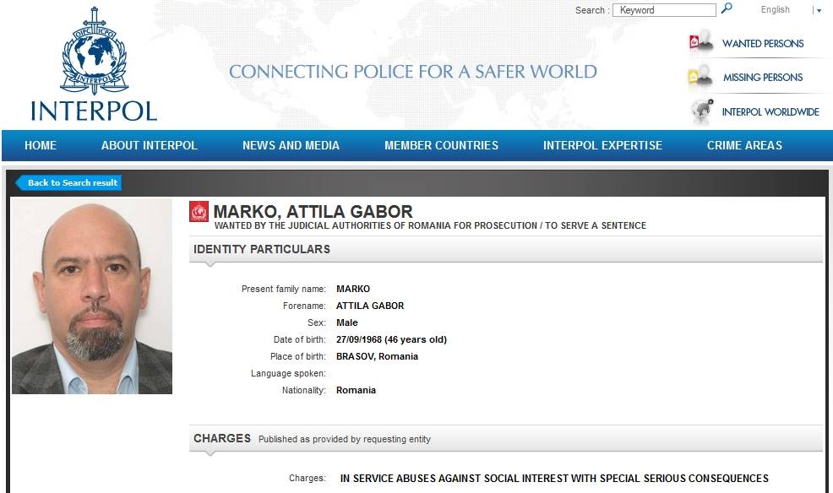833x493 pixels.
Task: Click the Keyword search input field
Action: coord(664,10)
